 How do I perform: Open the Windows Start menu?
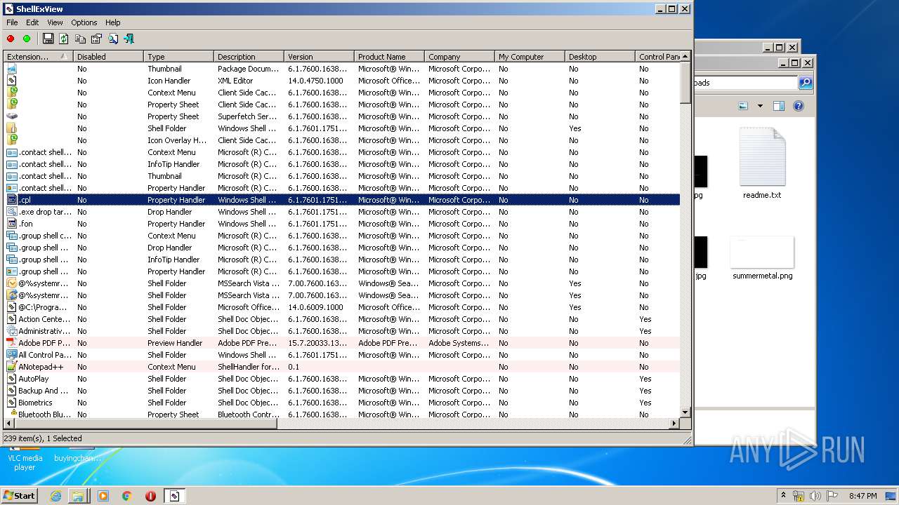click(x=19, y=495)
